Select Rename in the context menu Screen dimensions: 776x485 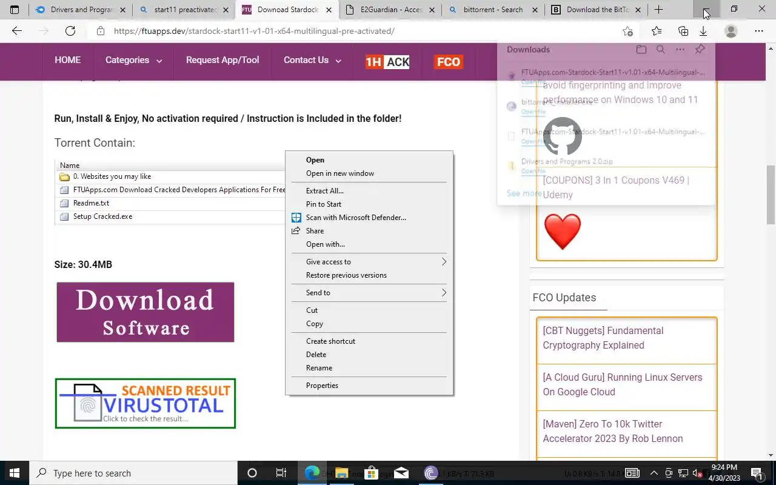[x=369, y=368]
